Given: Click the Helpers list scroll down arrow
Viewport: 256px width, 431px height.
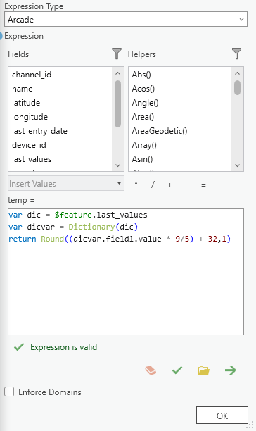Looking at the screenshot, I should click(237, 165).
